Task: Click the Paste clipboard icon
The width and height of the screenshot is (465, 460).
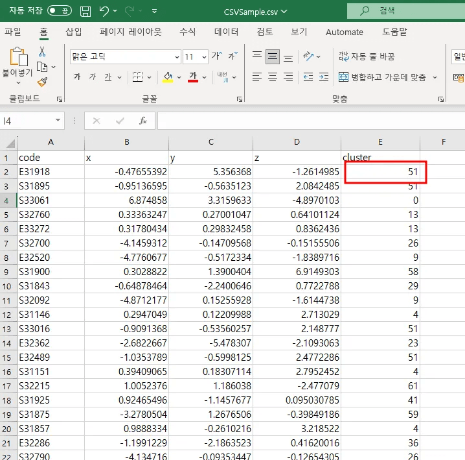Action: 17,58
